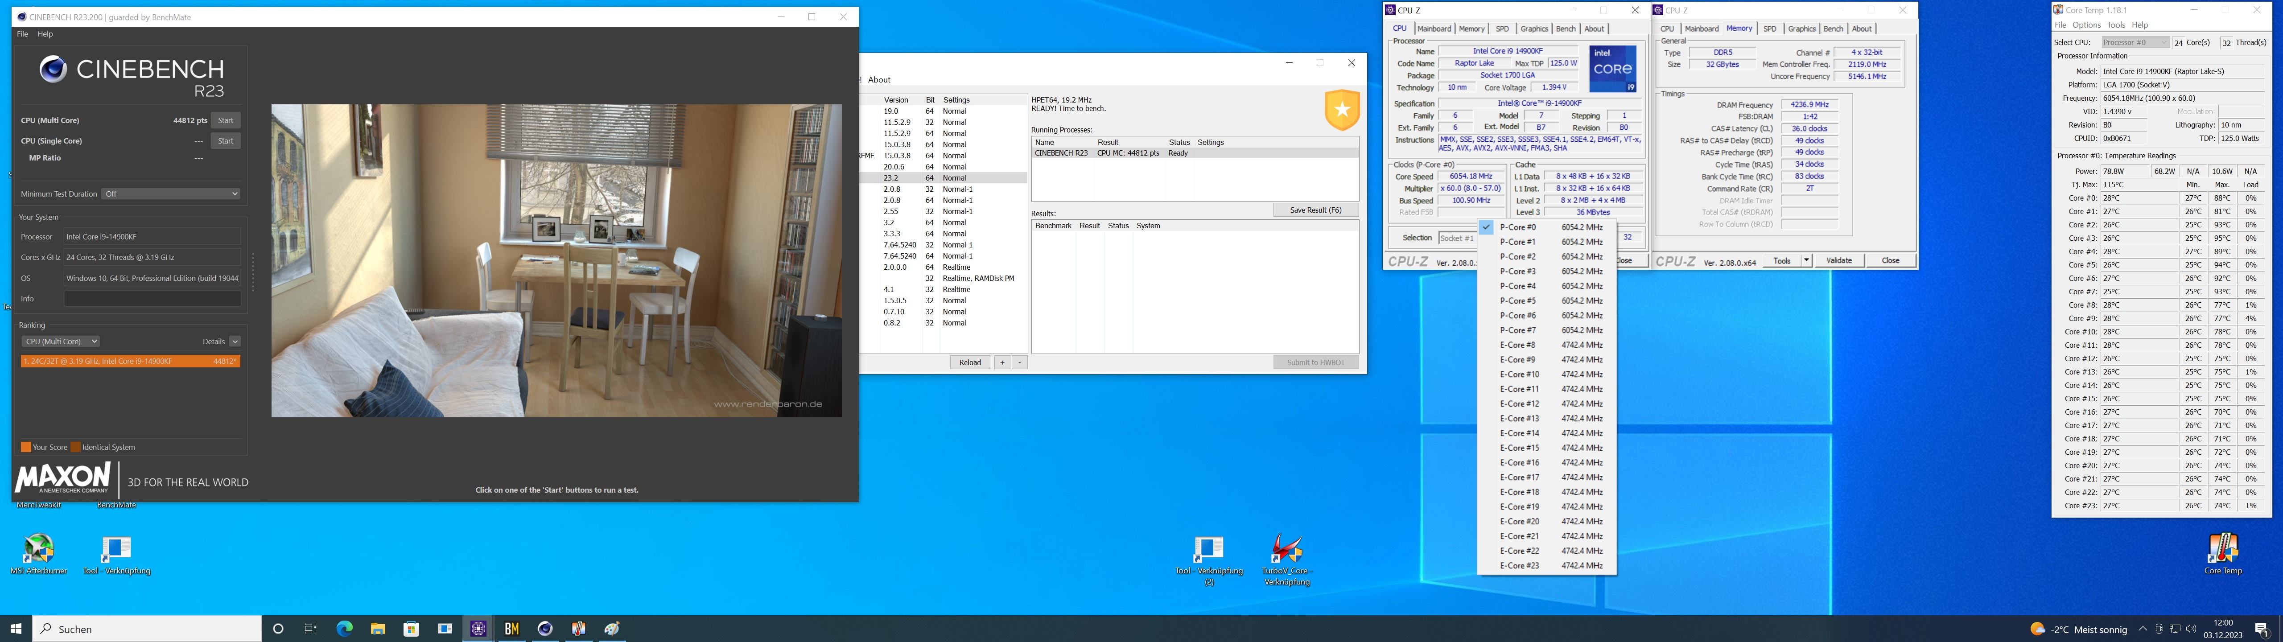The height and width of the screenshot is (642, 2283).
Task: Start the CPU (Single Core) test
Action: 226,141
